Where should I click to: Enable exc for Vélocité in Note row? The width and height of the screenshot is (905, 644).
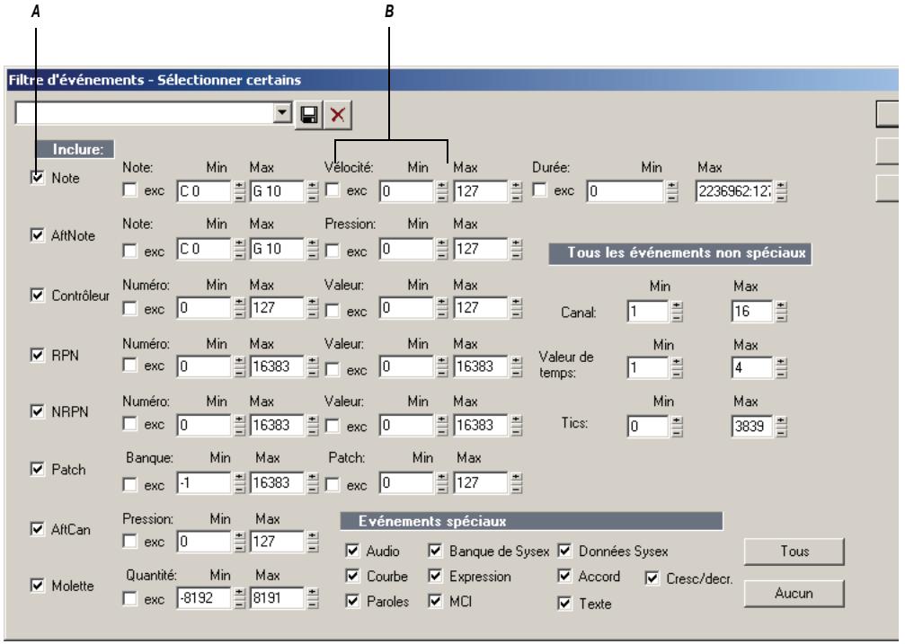(333, 190)
